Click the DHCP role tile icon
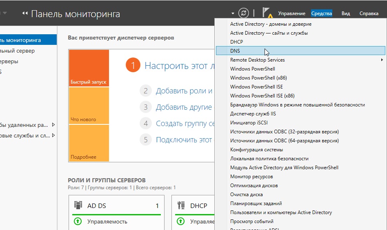The image size is (387, 230). pos(181,205)
